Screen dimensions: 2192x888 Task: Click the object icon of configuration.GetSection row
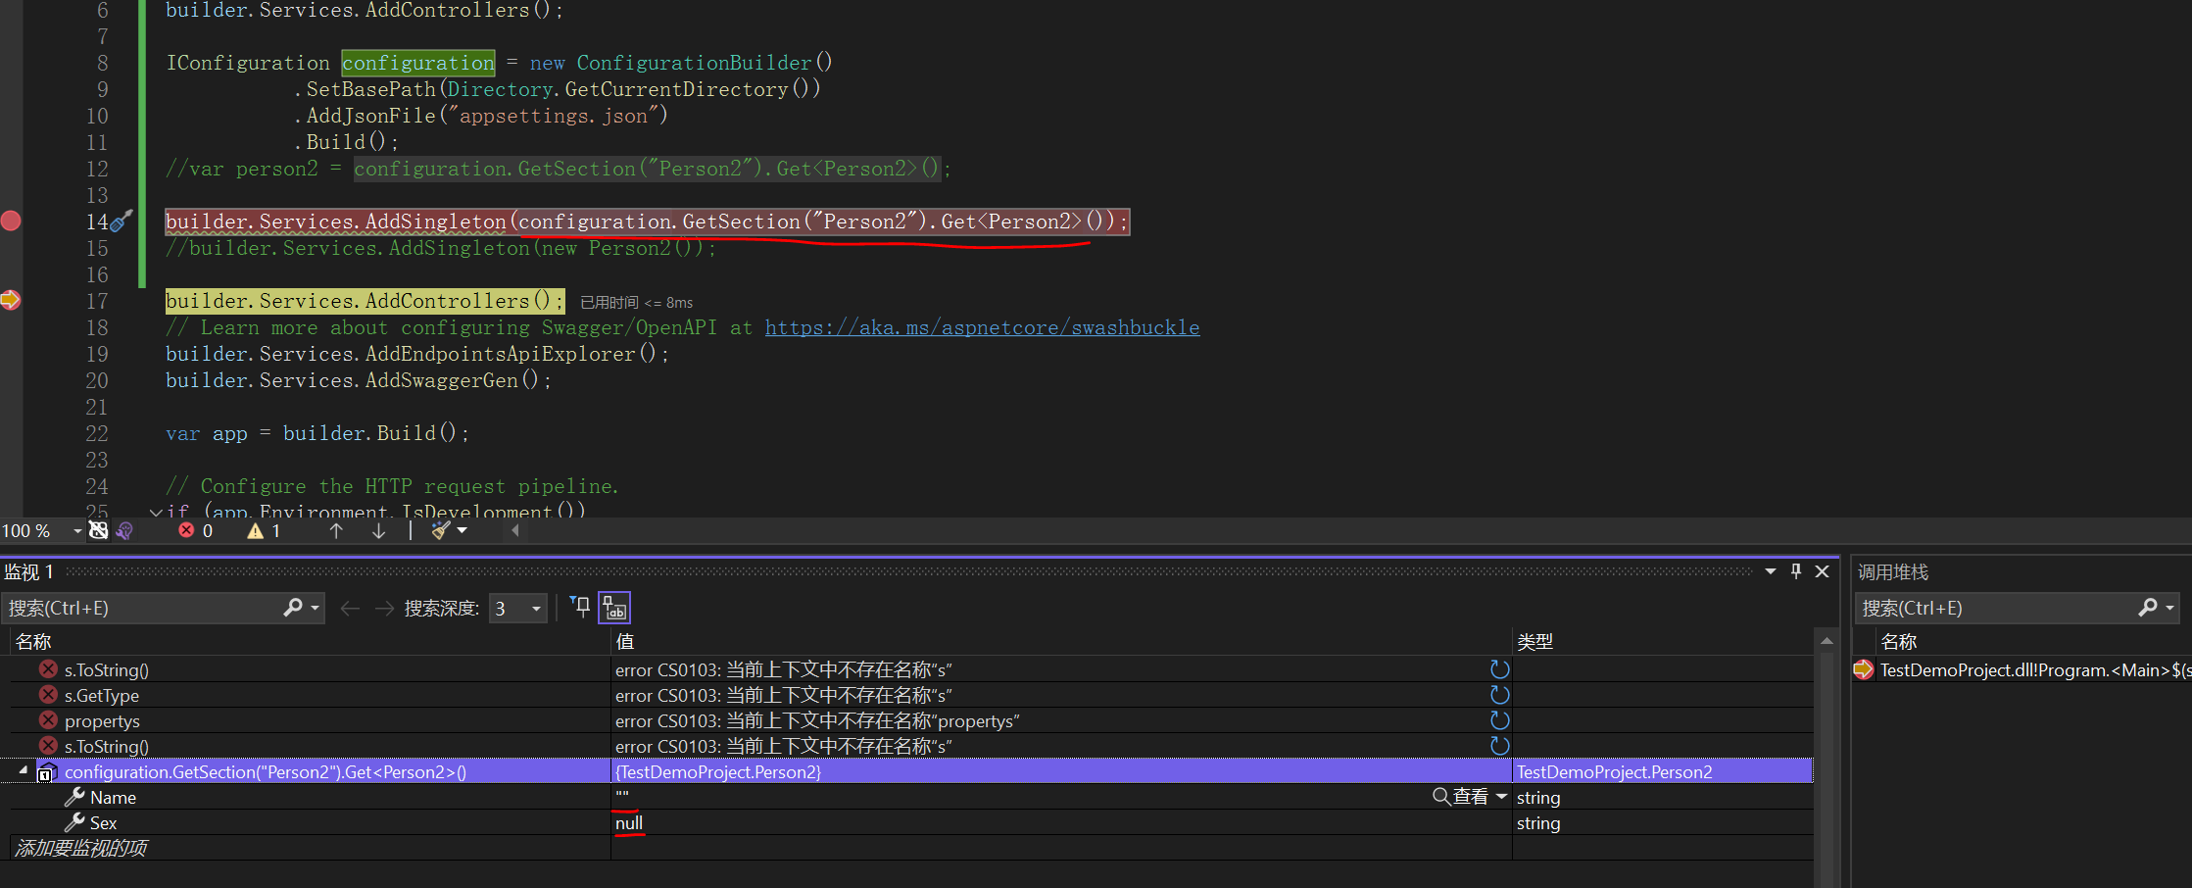(x=47, y=772)
